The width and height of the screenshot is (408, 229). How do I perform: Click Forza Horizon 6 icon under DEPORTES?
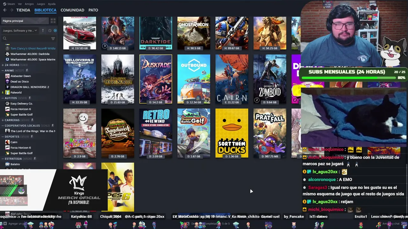(7, 148)
